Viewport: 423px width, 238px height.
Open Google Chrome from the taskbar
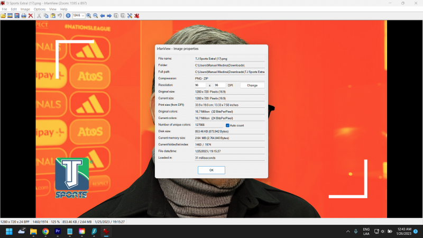tap(45, 232)
